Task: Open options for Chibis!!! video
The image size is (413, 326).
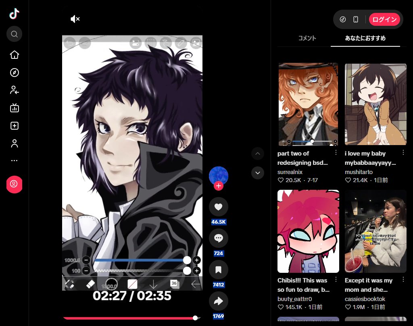Action: click(x=336, y=279)
